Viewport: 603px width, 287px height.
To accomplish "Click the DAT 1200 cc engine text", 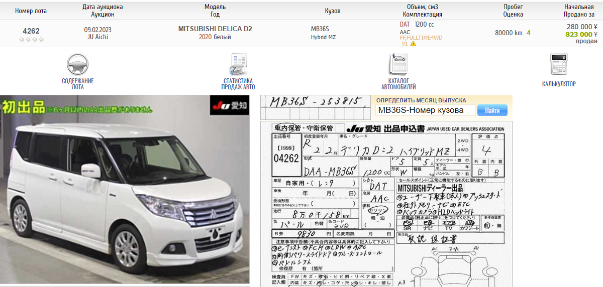I will point(417,24).
